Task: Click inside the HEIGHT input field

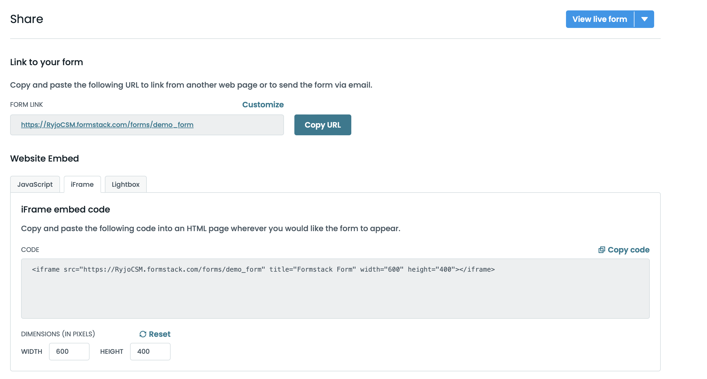Action: [150, 351]
